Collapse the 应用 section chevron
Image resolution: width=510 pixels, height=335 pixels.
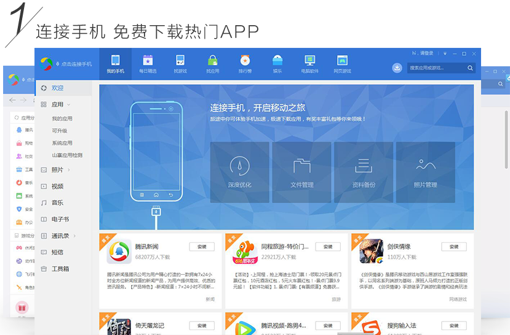pyautogui.click(x=69, y=105)
